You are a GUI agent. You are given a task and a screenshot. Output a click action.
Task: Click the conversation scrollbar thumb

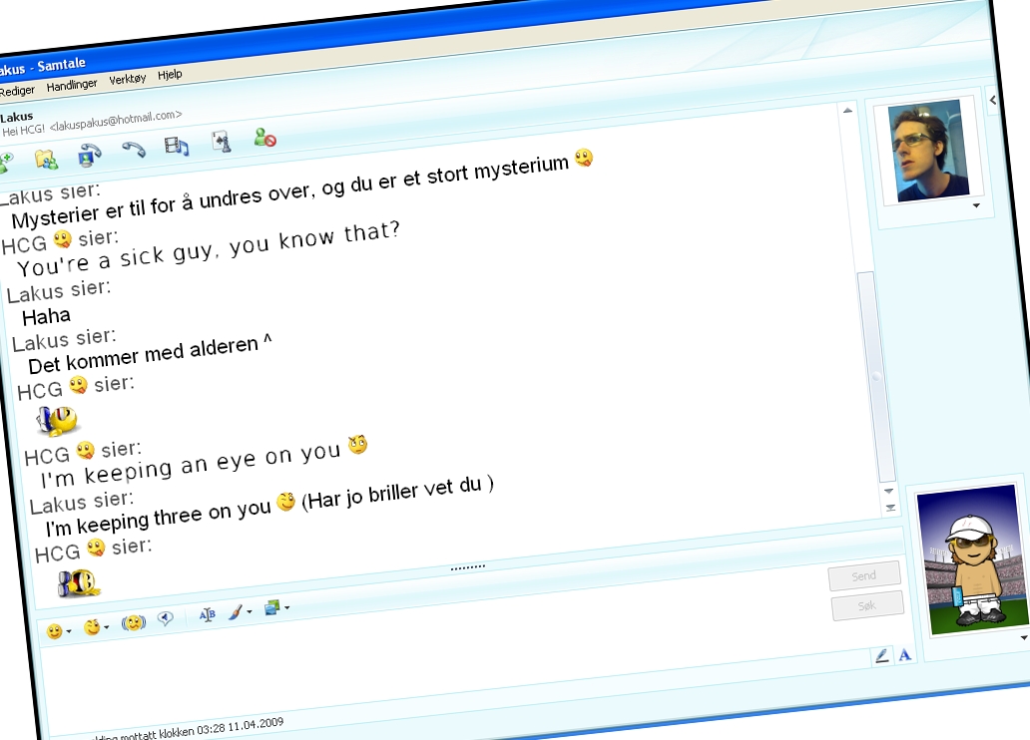tap(875, 376)
